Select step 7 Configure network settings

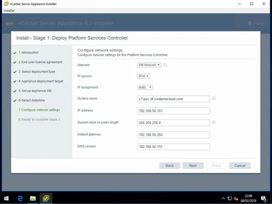(39, 110)
